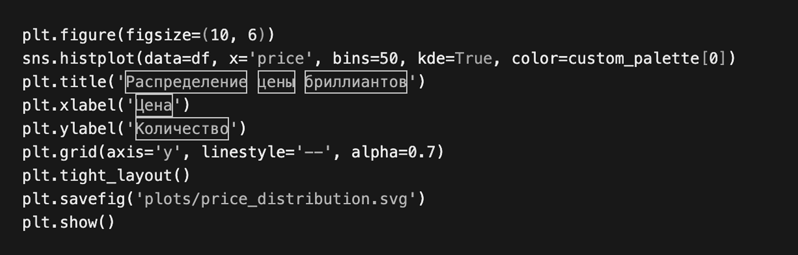Click 'Количество' in the ylabel string

[x=182, y=129]
